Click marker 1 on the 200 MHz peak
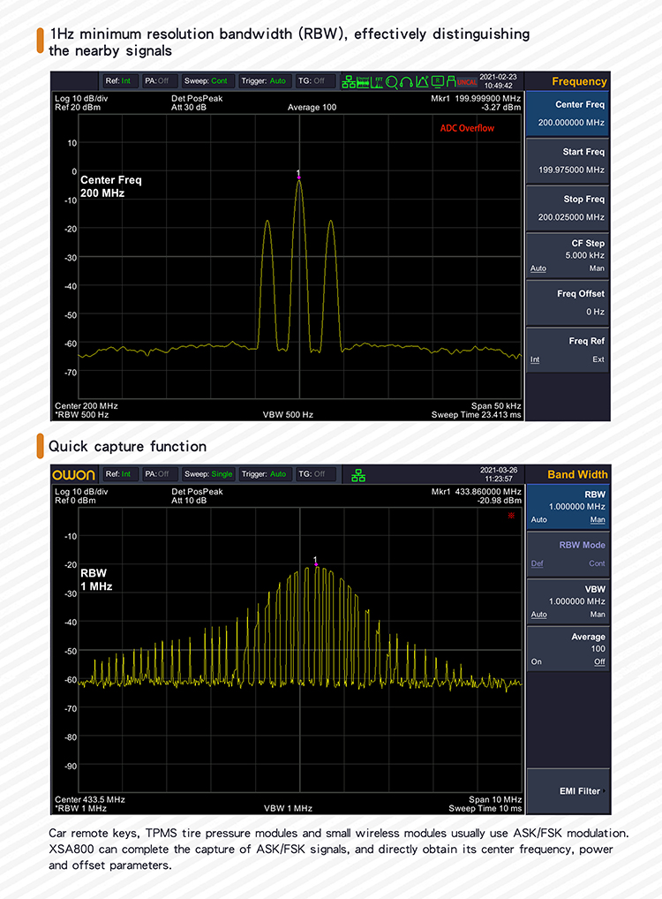 point(298,175)
